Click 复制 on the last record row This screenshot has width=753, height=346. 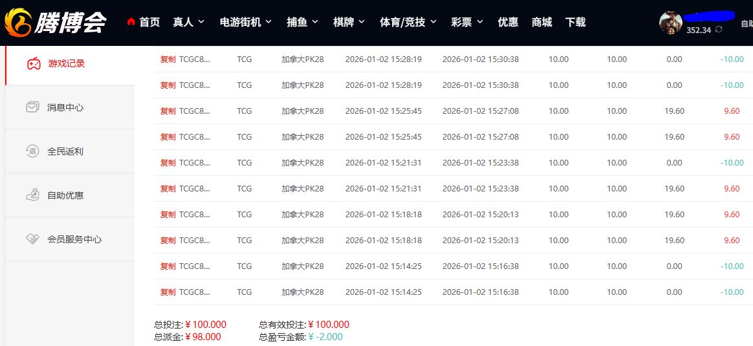[168, 292]
